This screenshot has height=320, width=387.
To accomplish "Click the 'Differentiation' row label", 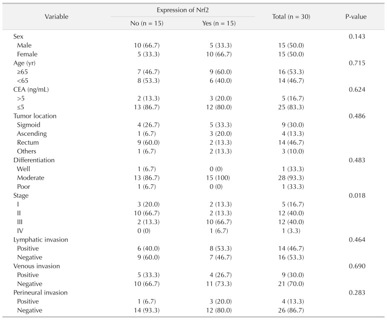I will tap(33, 160).
